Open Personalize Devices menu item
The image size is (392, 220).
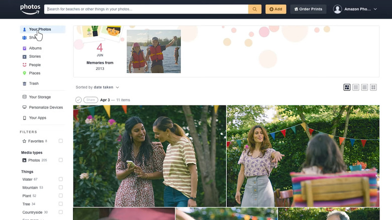(45, 107)
